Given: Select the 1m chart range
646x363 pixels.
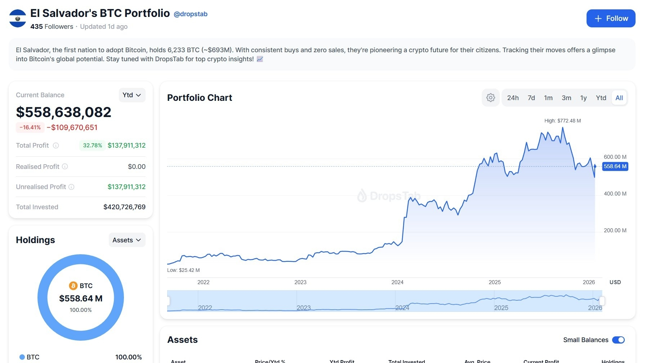Looking at the screenshot, I should [548, 98].
